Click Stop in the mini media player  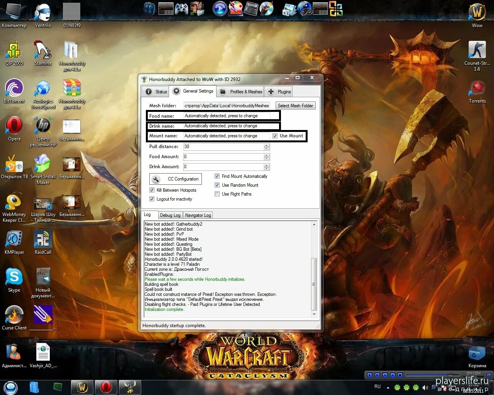click(400, 375)
